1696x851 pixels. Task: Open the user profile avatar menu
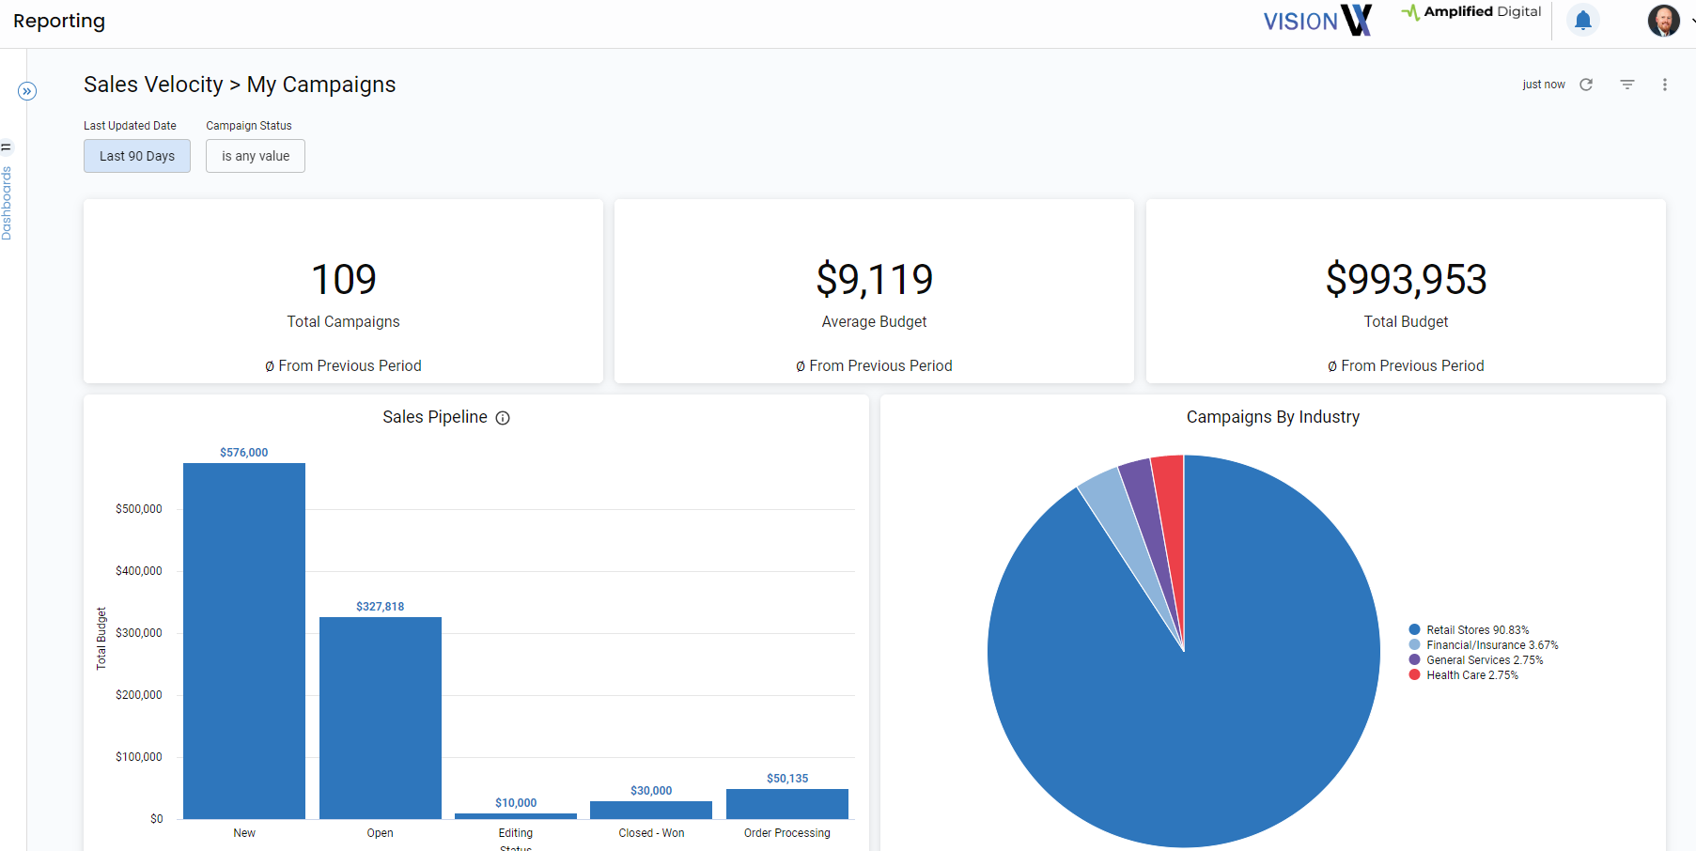[1663, 20]
